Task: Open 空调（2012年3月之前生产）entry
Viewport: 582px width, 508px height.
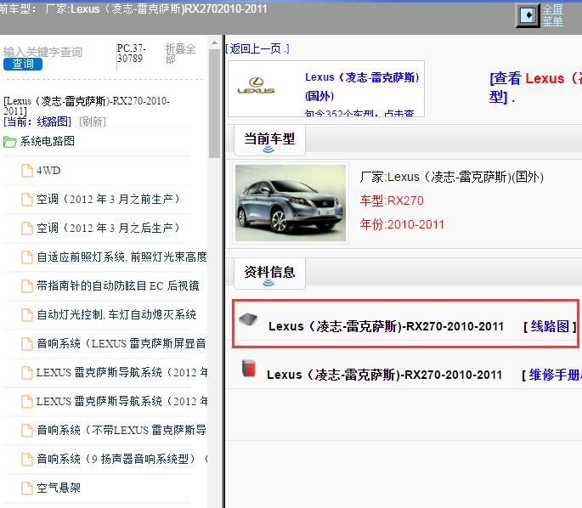Action: point(108,200)
